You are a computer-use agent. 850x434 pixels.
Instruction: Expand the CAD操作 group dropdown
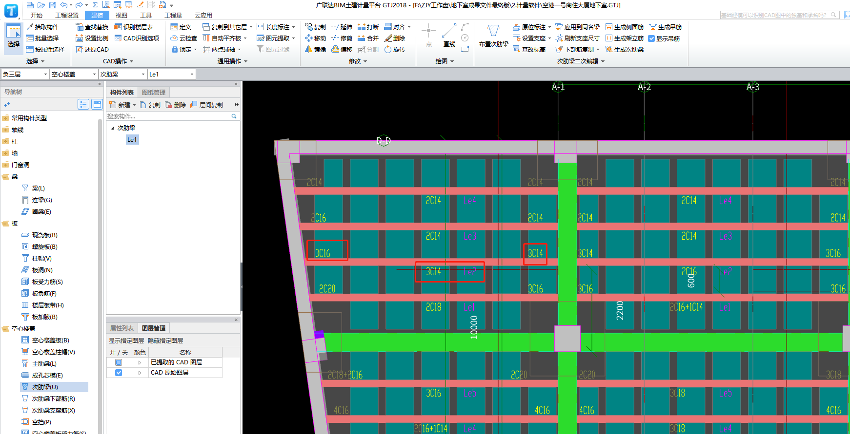118,61
